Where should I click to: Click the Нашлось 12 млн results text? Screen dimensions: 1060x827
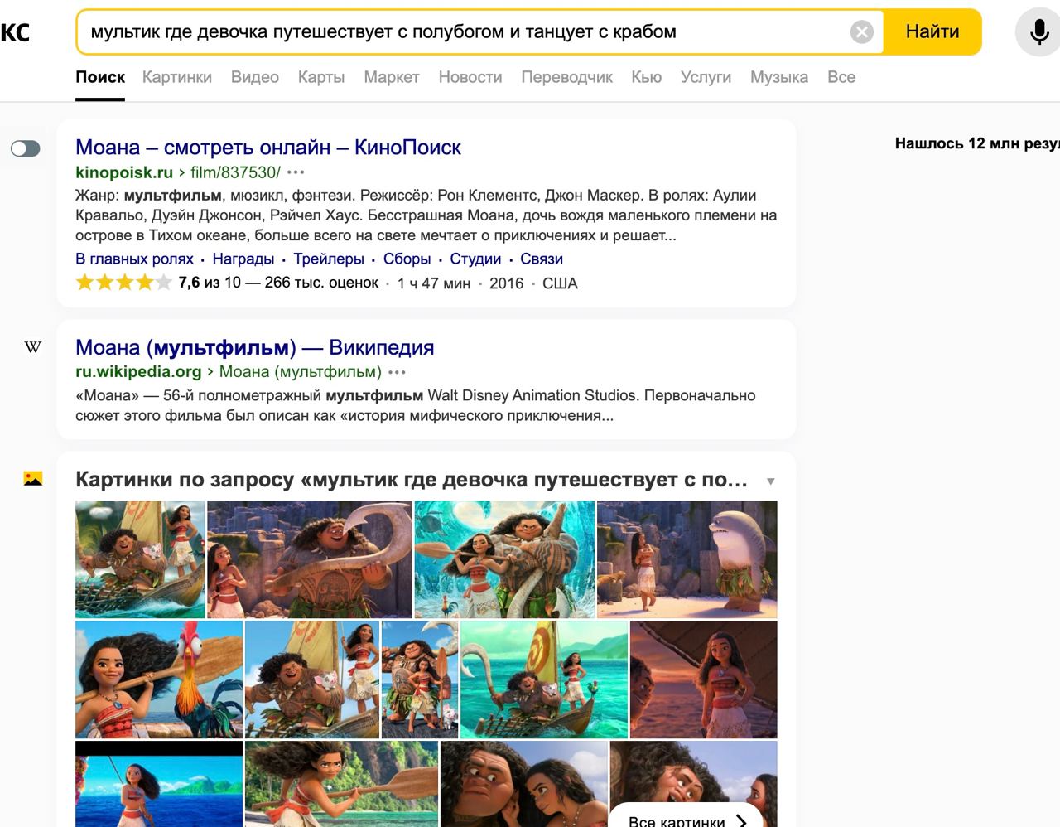pyautogui.click(x=977, y=143)
